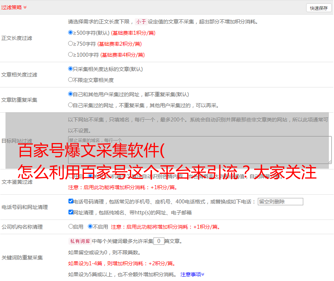
Task: Click the red text (基础费率4积分/篇)
Action: [x=123, y=55]
